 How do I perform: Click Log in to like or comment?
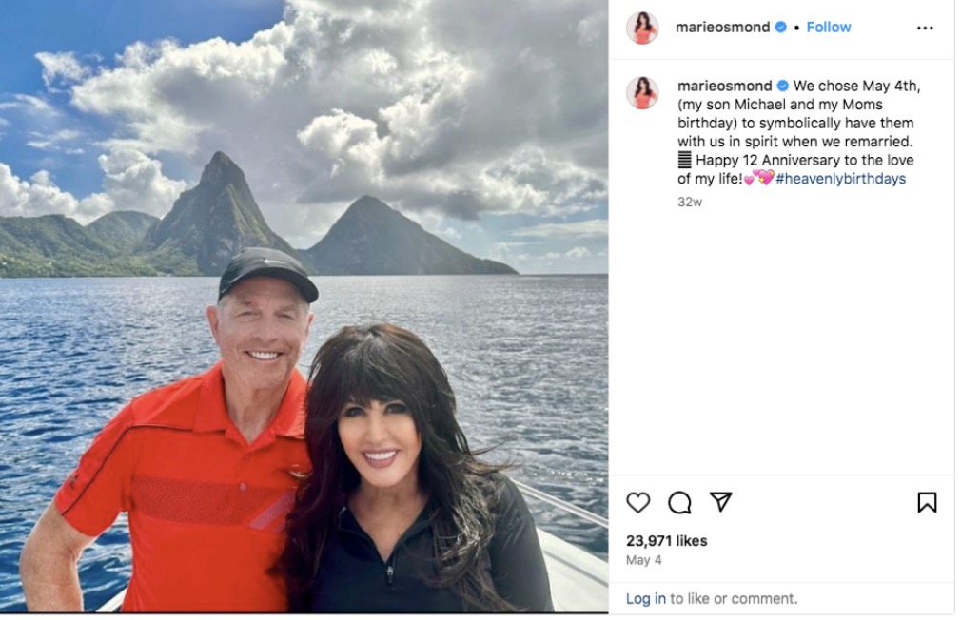[645, 598]
